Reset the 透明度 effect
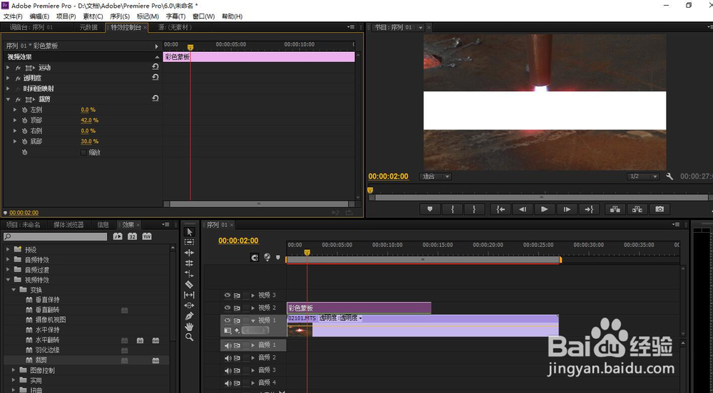Image resolution: width=713 pixels, height=393 pixels. pyautogui.click(x=155, y=78)
